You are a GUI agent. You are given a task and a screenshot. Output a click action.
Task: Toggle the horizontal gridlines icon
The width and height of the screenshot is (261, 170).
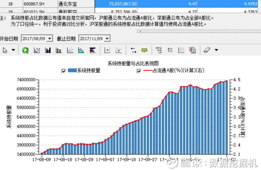click(181, 50)
